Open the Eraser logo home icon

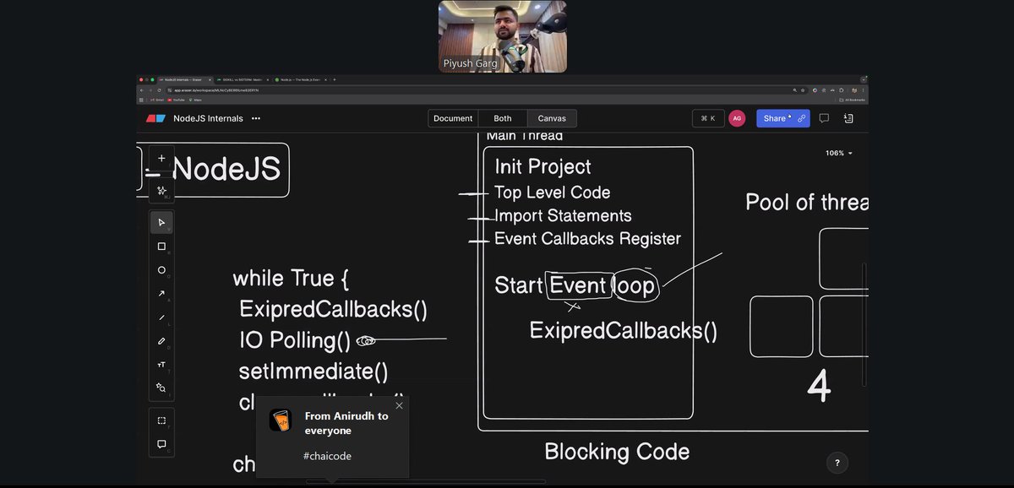pos(155,118)
